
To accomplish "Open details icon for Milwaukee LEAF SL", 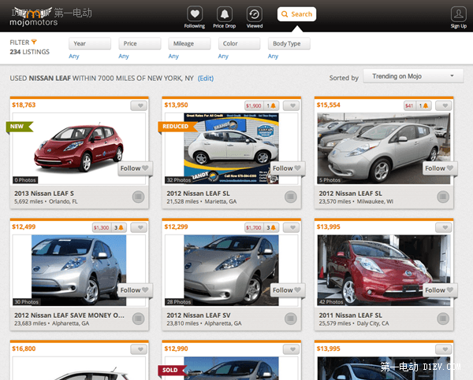I will 443,197.
